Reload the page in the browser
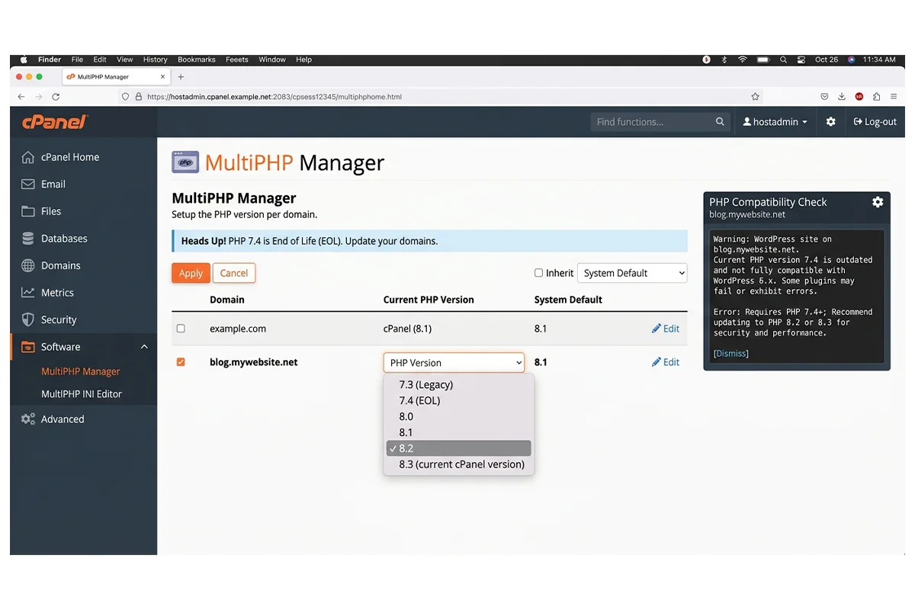This screenshot has width=915, height=610. pos(56,97)
